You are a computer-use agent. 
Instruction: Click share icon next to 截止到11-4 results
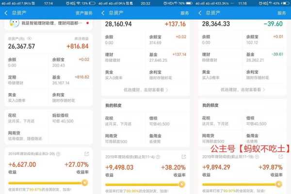tap(184, 157)
